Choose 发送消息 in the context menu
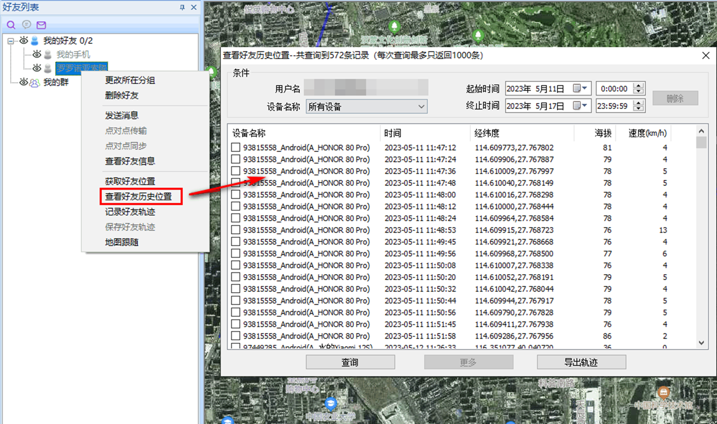 (121, 115)
